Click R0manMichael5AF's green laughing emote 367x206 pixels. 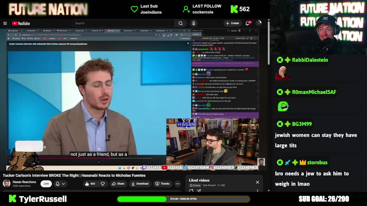pos(283,106)
